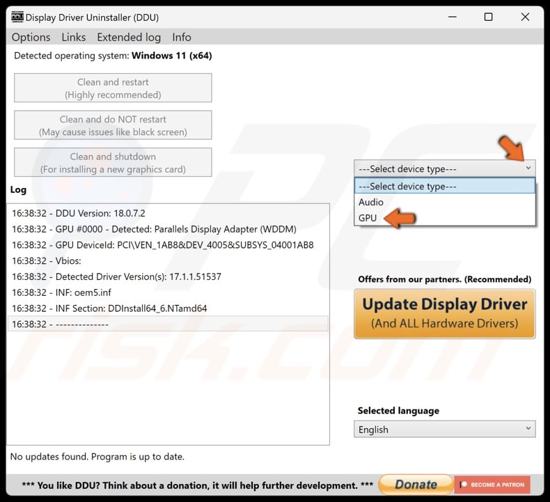550x502 pixels.
Task: Open the Options menu
Action: pos(31,37)
